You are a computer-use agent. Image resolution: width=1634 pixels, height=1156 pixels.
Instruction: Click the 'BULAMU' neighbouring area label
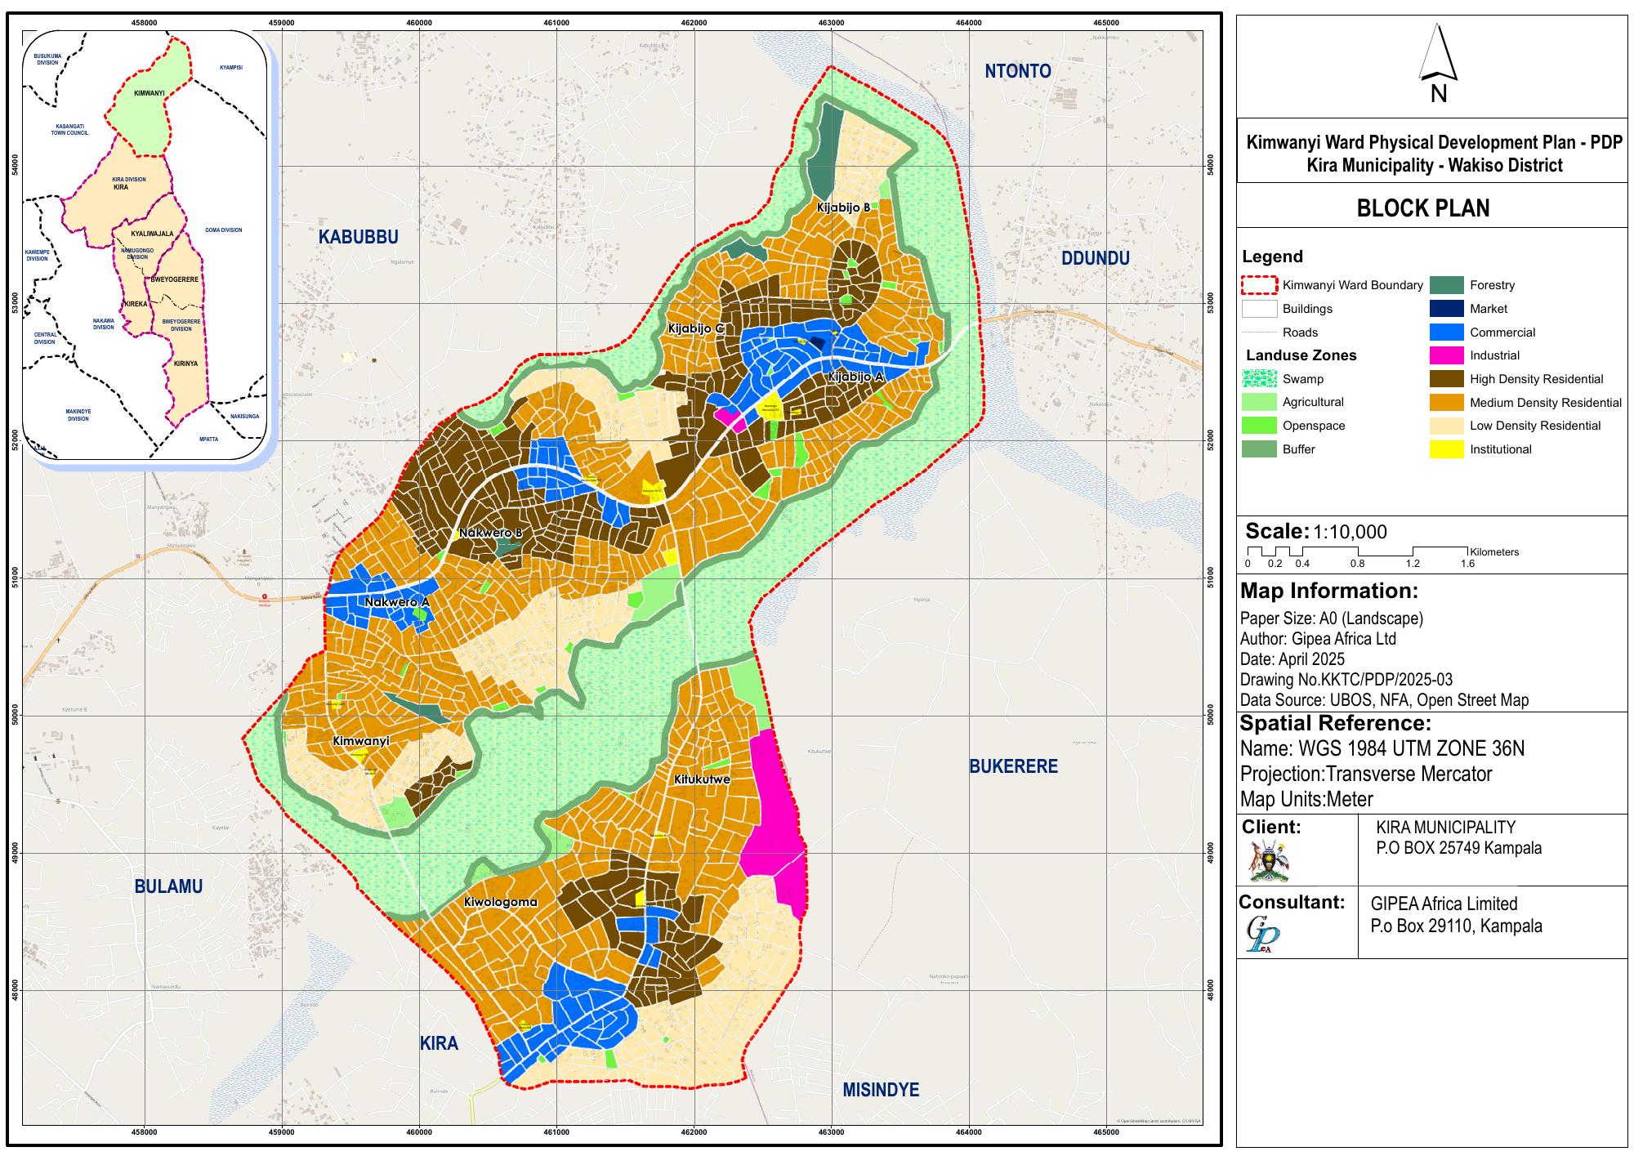point(168,886)
